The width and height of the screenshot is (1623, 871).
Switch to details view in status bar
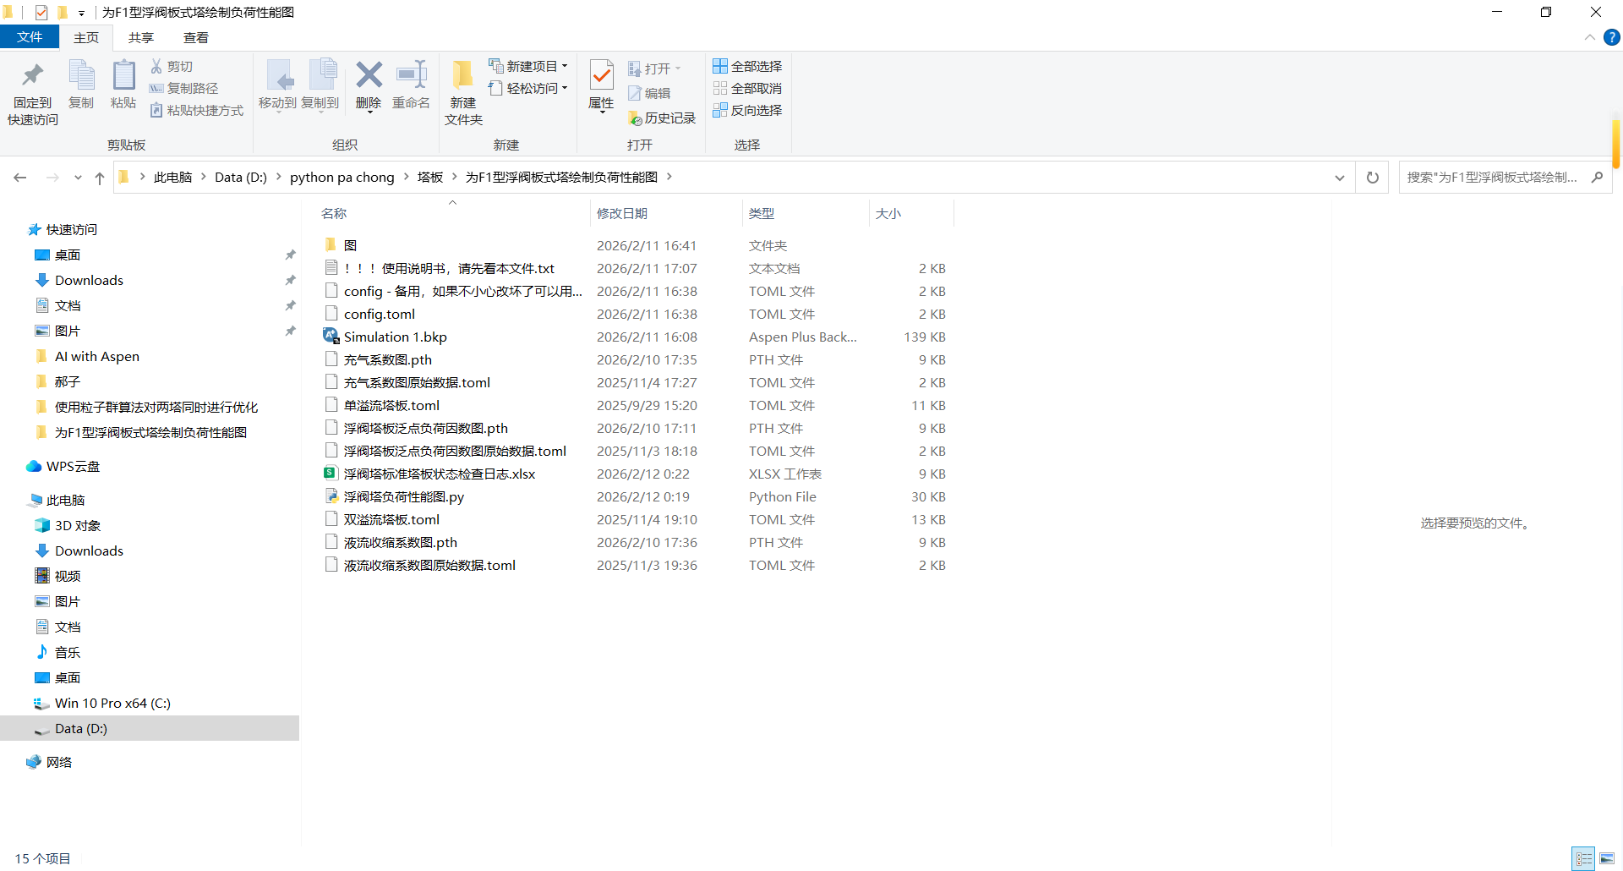1583,858
